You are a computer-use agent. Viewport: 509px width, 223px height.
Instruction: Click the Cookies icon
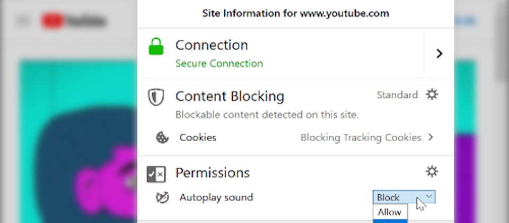pyautogui.click(x=162, y=138)
